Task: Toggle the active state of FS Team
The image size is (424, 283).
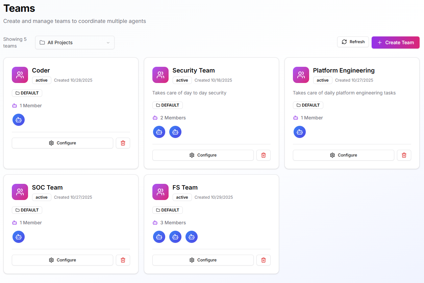Action: [182, 197]
